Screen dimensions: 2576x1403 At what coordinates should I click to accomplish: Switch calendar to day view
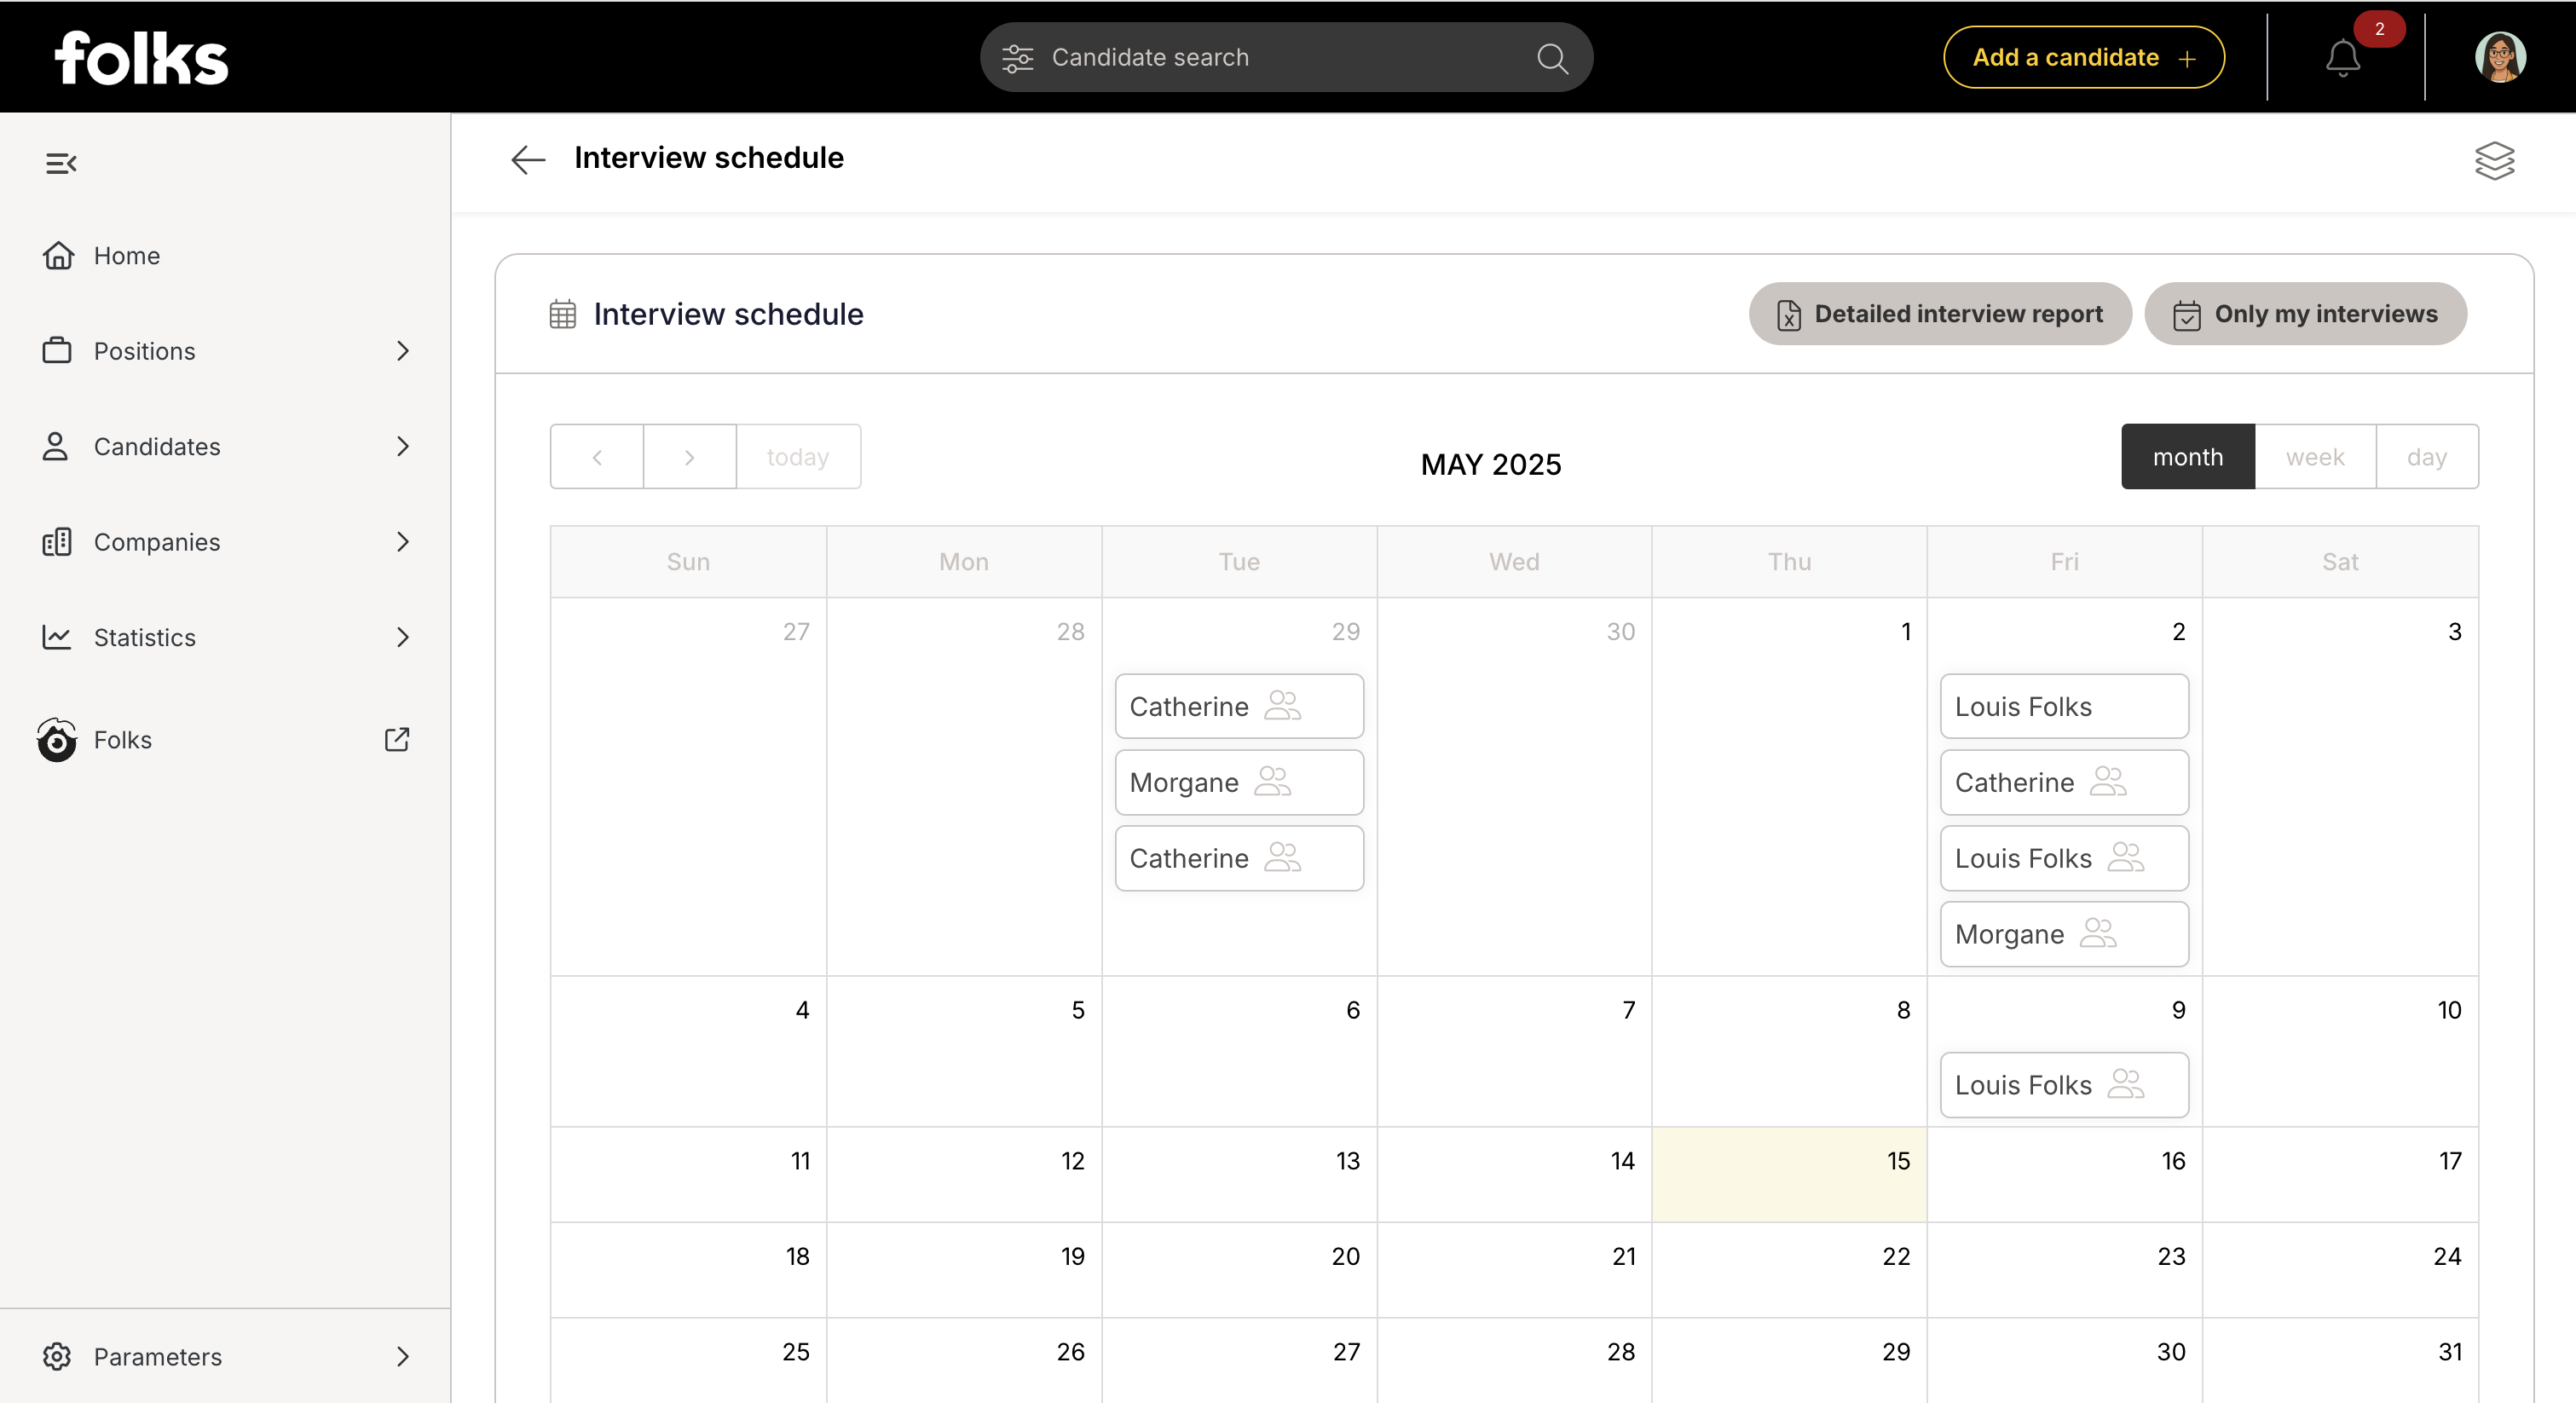pyautogui.click(x=2427, y=457)
